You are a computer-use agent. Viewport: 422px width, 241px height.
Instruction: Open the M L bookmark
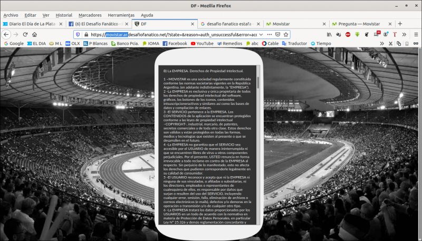pyautogui.click(x=55, y=43)
